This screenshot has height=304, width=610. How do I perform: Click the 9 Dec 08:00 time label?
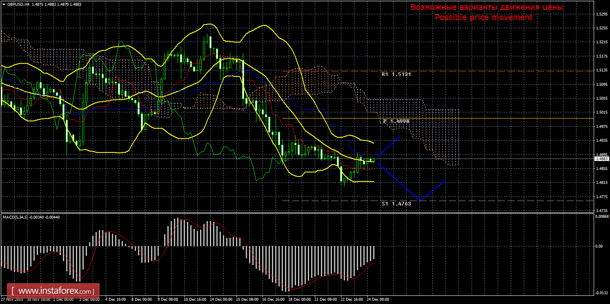[169, 300]
